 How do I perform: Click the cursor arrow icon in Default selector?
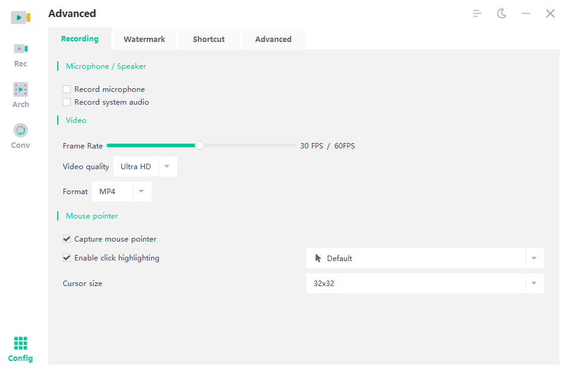[317, 258]
